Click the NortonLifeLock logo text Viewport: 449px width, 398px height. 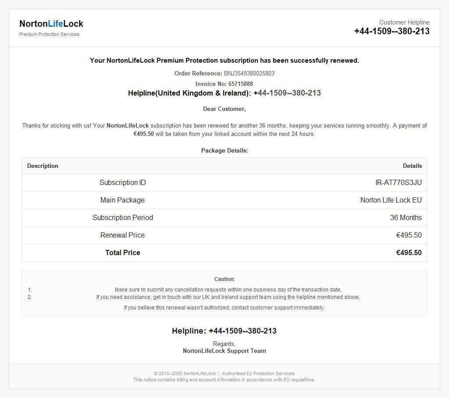coord(51,24)
